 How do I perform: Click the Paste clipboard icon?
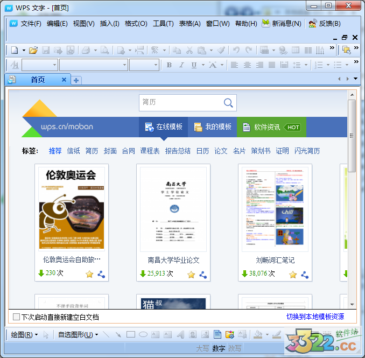coord(202,50)
